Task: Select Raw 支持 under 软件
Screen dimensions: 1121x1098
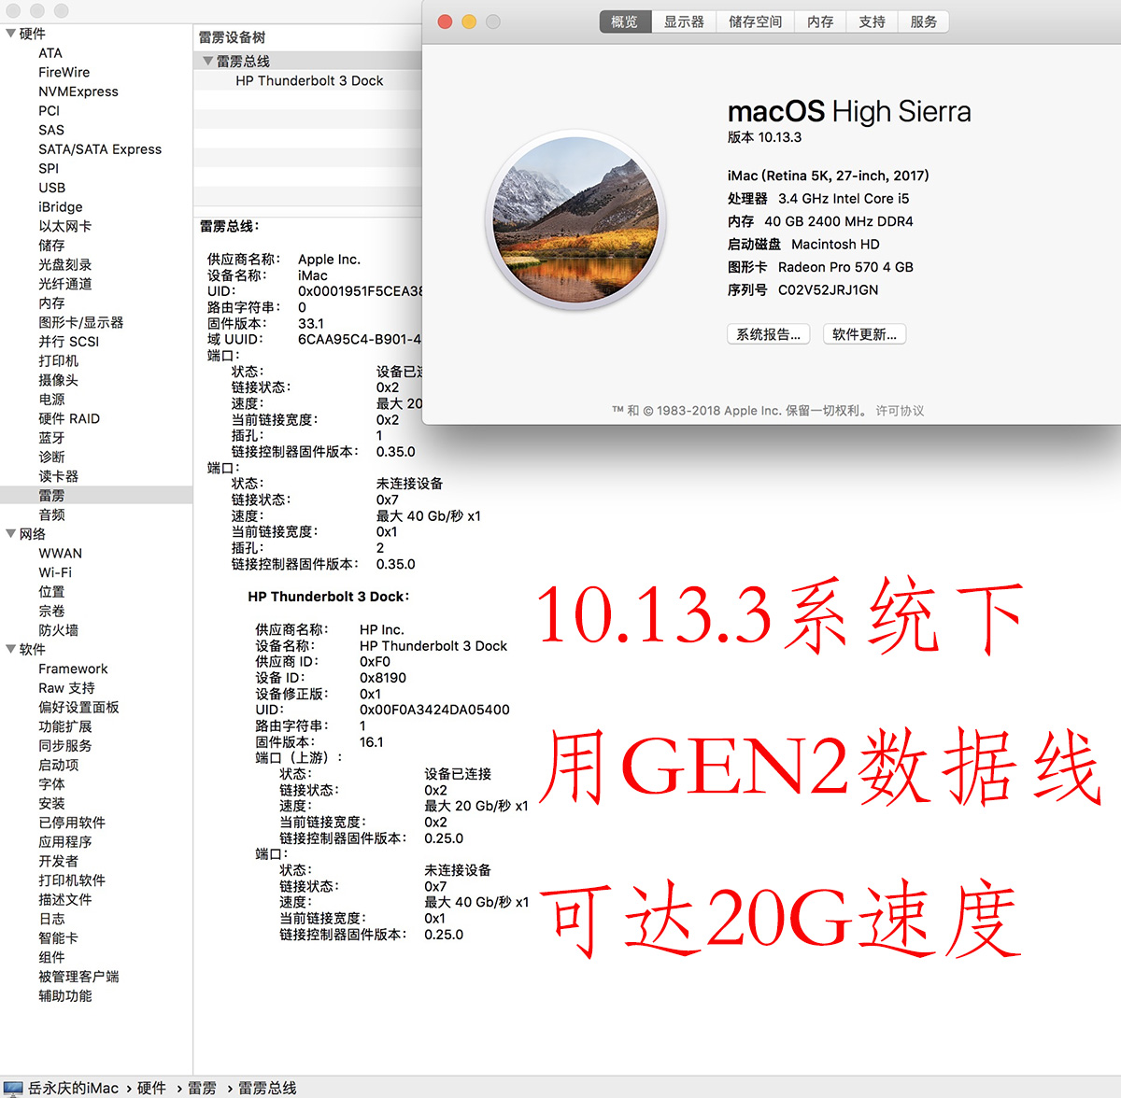Action: tap(66, 688)
